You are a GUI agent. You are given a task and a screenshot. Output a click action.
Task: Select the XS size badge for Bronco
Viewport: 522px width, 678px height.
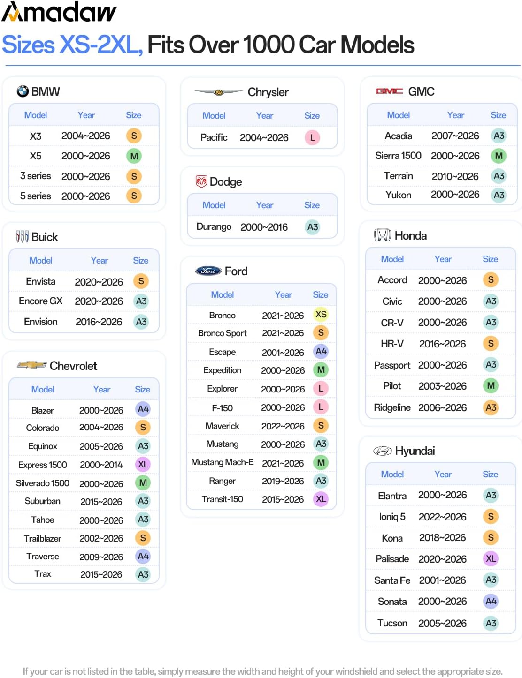[321, 314]
